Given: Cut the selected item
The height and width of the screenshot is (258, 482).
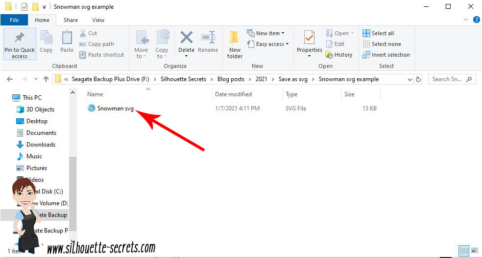Looking at the screenshot, I should (x=89, y=33).
